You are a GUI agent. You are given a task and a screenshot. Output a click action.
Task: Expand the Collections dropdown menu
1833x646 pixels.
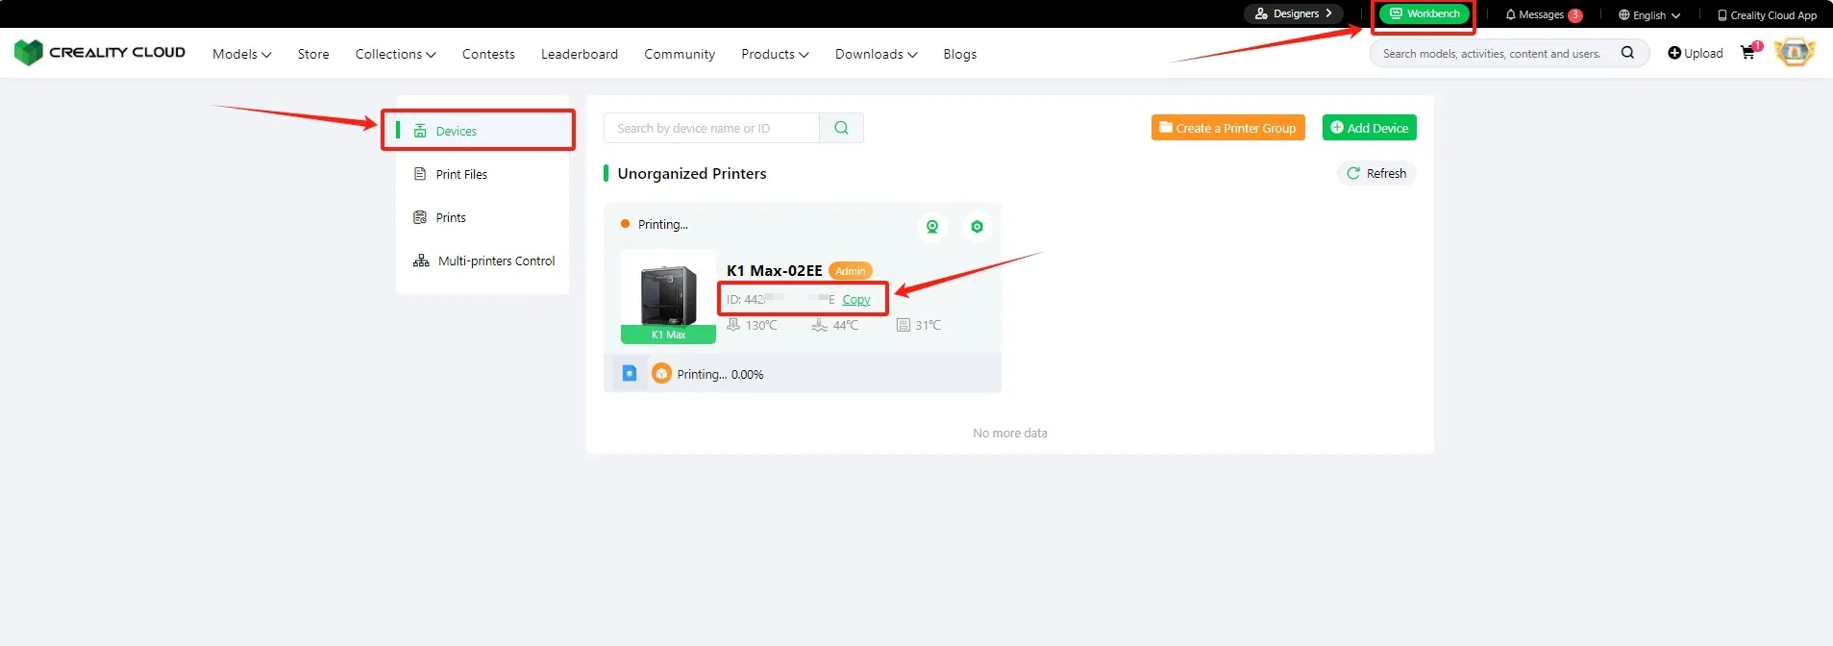tap(395, 54)
